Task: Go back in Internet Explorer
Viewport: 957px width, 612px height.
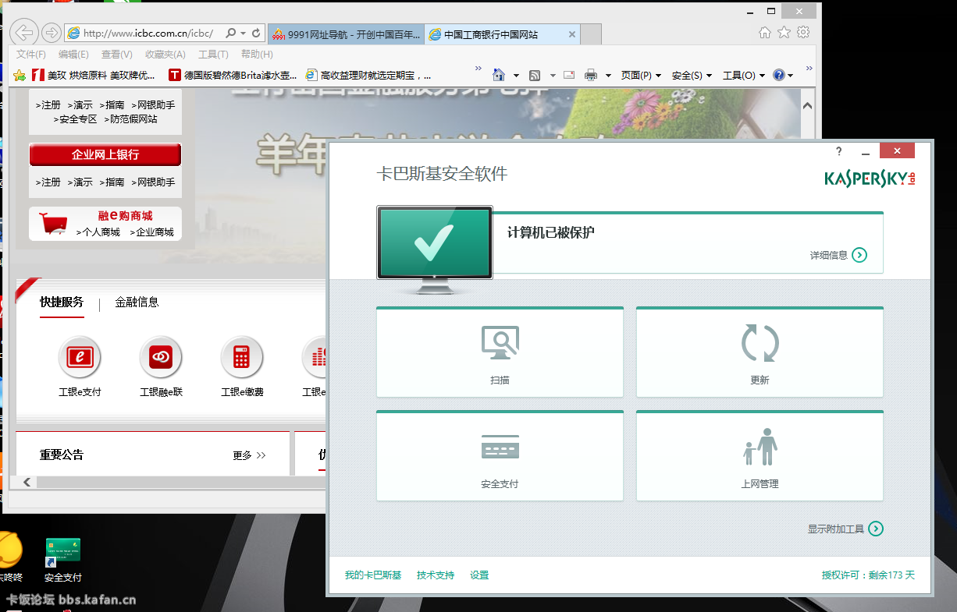Action: (x=24, y=33)
